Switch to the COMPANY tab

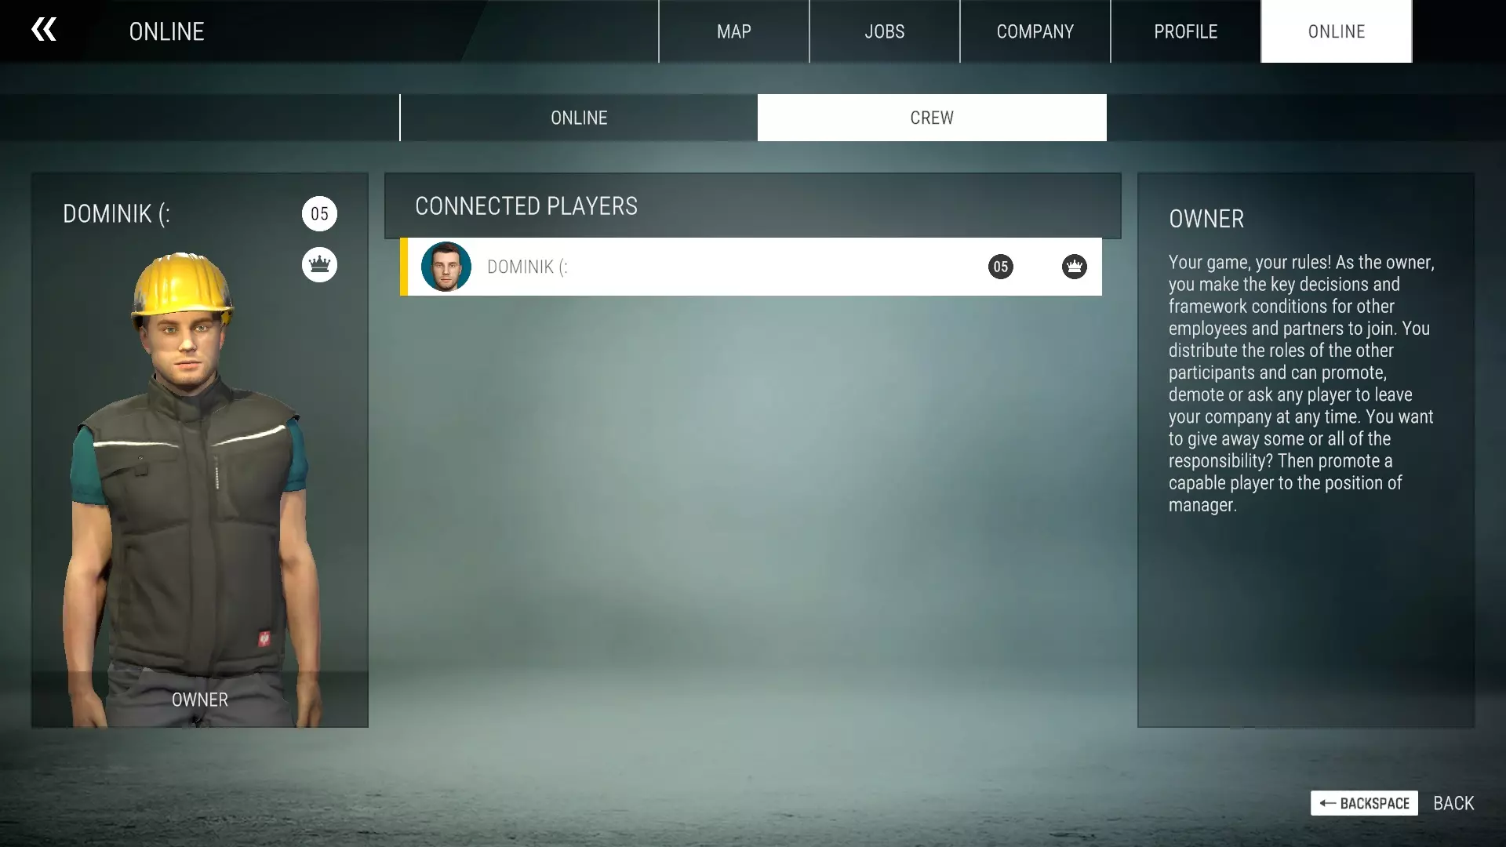(1035, 31)
